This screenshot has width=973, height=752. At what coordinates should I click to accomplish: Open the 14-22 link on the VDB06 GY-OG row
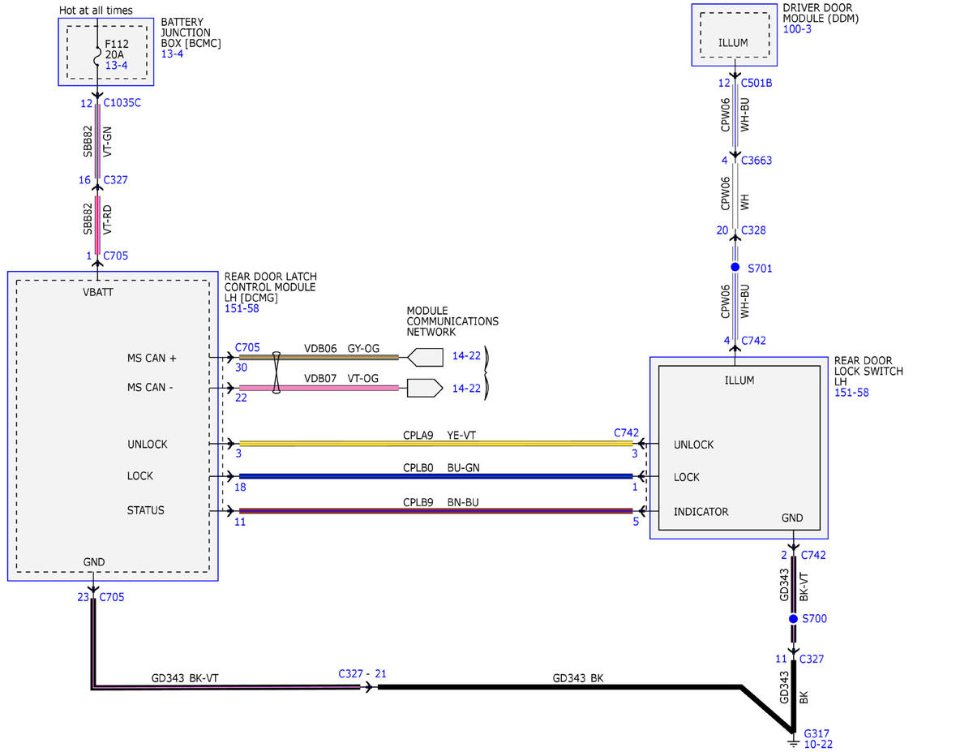[466, 356]
